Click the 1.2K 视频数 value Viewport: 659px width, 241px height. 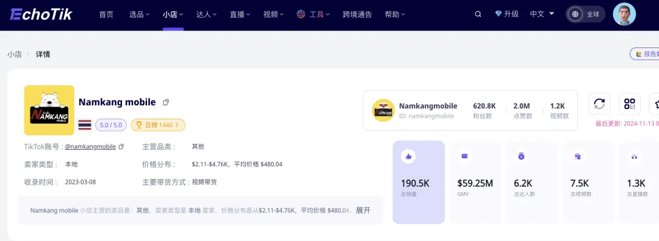[557, 106]
